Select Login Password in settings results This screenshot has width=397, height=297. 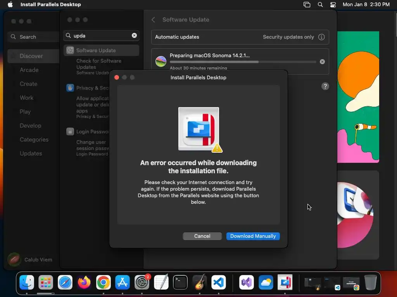[87, 131]
